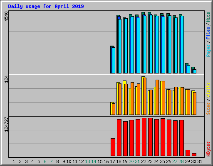Click the yellow visits bar for day 19
213x166 pixels.
124,98
